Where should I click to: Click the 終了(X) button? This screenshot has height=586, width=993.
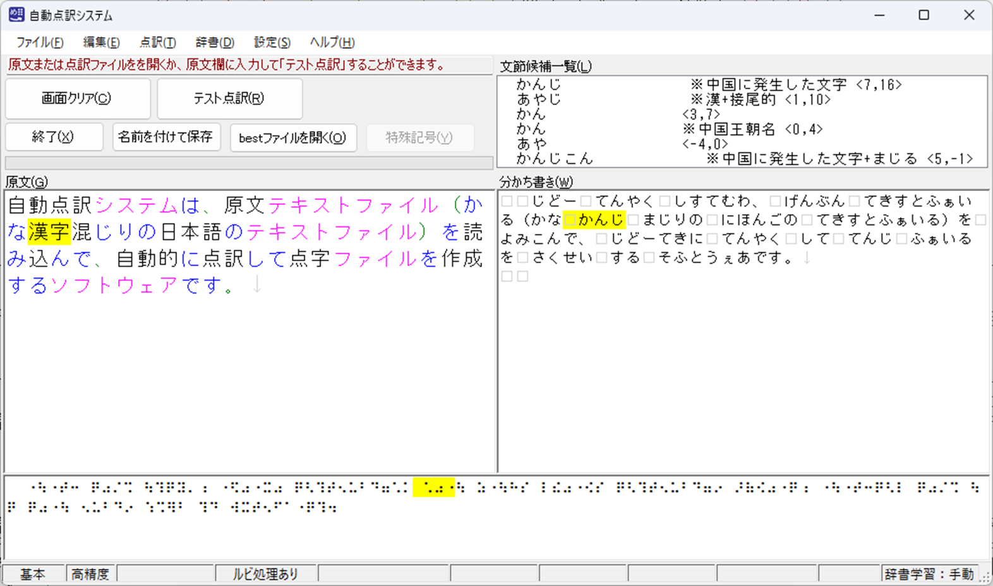click(x=54, y=137)
